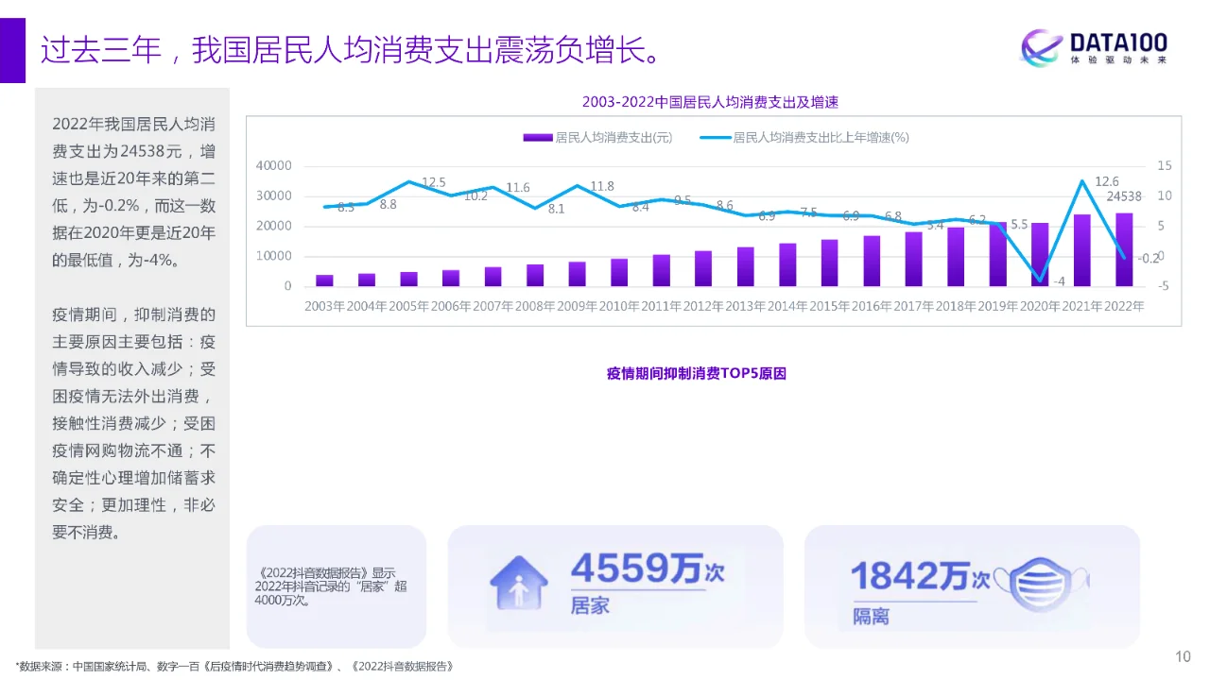Viewport: 1210px width, 680px height.
Task: Click the 8.1 data label near 2008年
Action: [556, 209]
